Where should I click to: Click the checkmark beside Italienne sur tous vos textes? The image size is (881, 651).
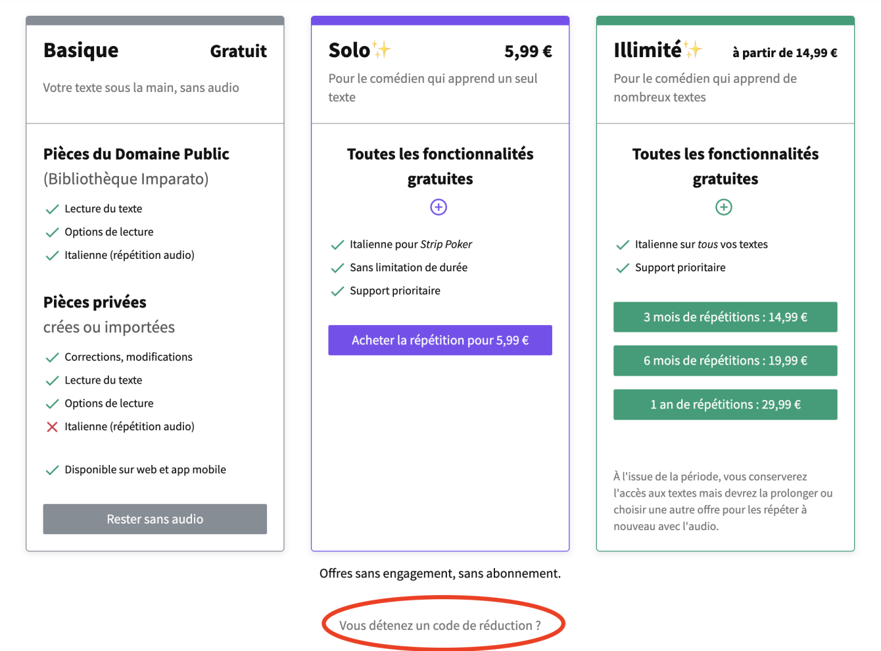[623, 245]
